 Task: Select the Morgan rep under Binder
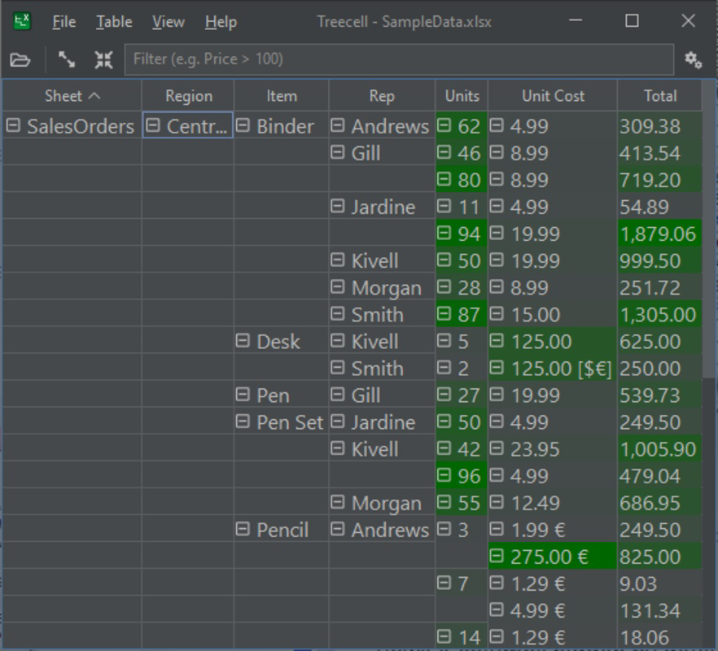click(382, 287)
